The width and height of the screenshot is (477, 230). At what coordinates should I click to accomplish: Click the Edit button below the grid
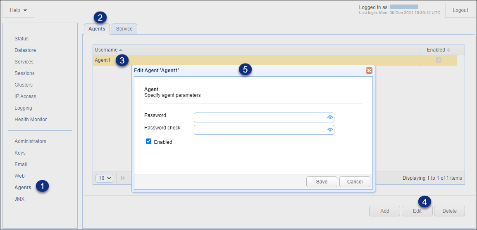tap(417, 211)
